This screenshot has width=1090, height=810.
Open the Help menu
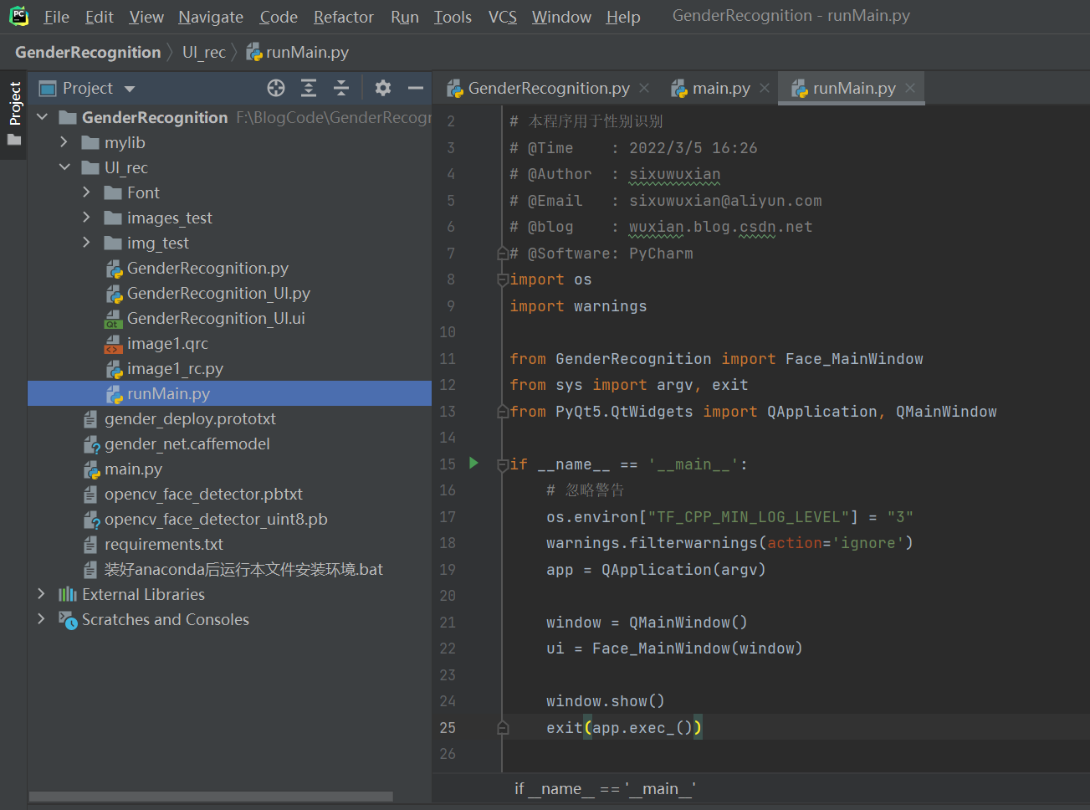click(623, 17)
